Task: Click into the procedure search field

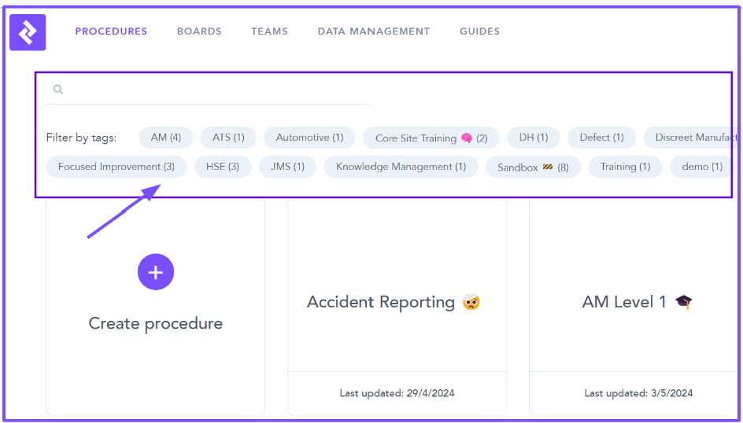Action: click(x=213, y=90)
